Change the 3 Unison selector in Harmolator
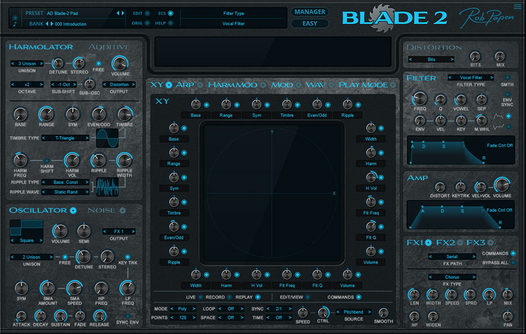 click(27, 64)
